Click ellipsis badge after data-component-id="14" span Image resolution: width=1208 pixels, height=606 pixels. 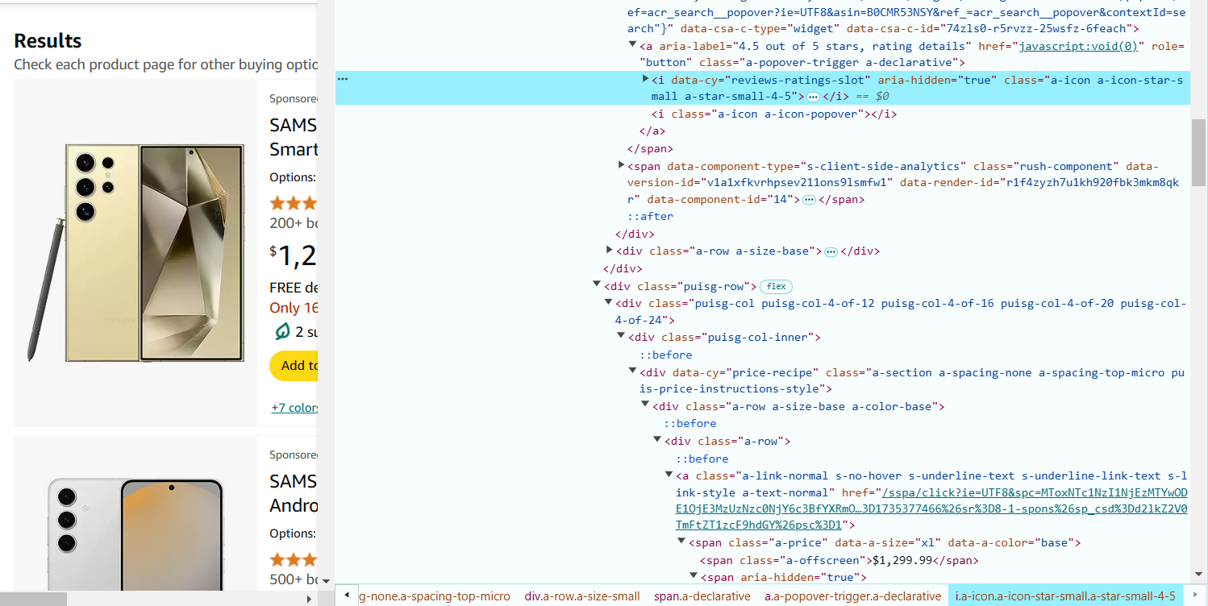[x=809, y=200]
